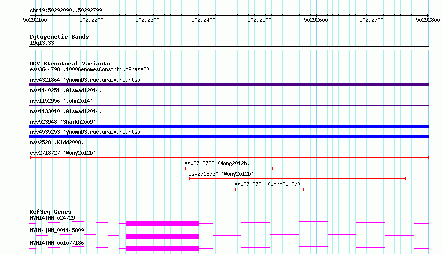The image size is (443, 254).
Task: Open variant esv2718728 (Wong2012b) label
Action: click(x=217, y=163)
